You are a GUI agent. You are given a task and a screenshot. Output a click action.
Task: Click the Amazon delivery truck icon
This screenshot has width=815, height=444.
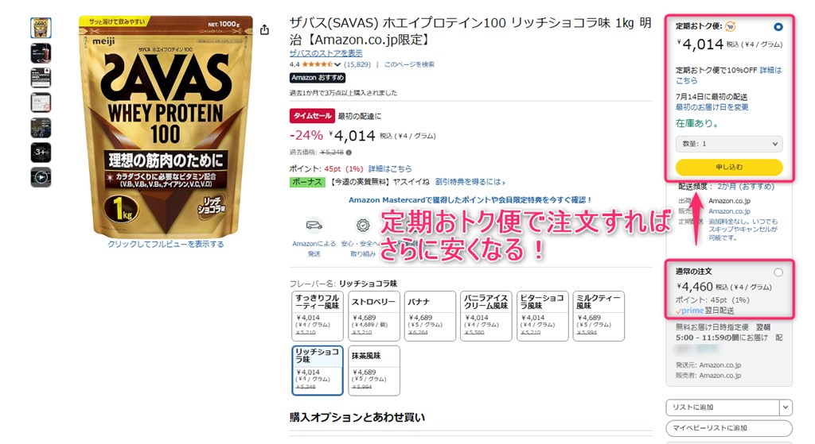314,225
